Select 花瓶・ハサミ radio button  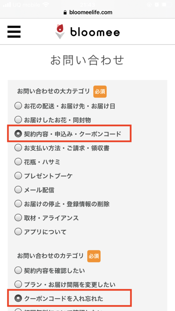(18, 162)
